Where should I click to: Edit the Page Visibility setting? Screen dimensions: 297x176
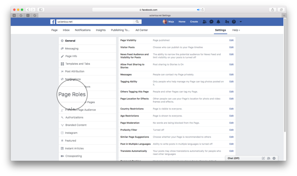click(x=231, y=40)
